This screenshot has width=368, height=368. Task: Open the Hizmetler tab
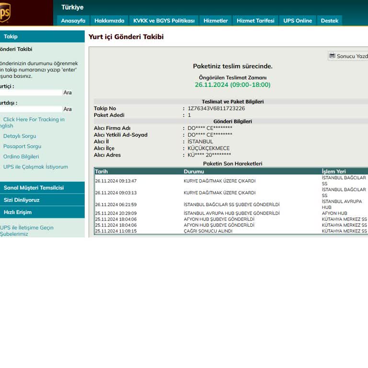tap(216, 21)
